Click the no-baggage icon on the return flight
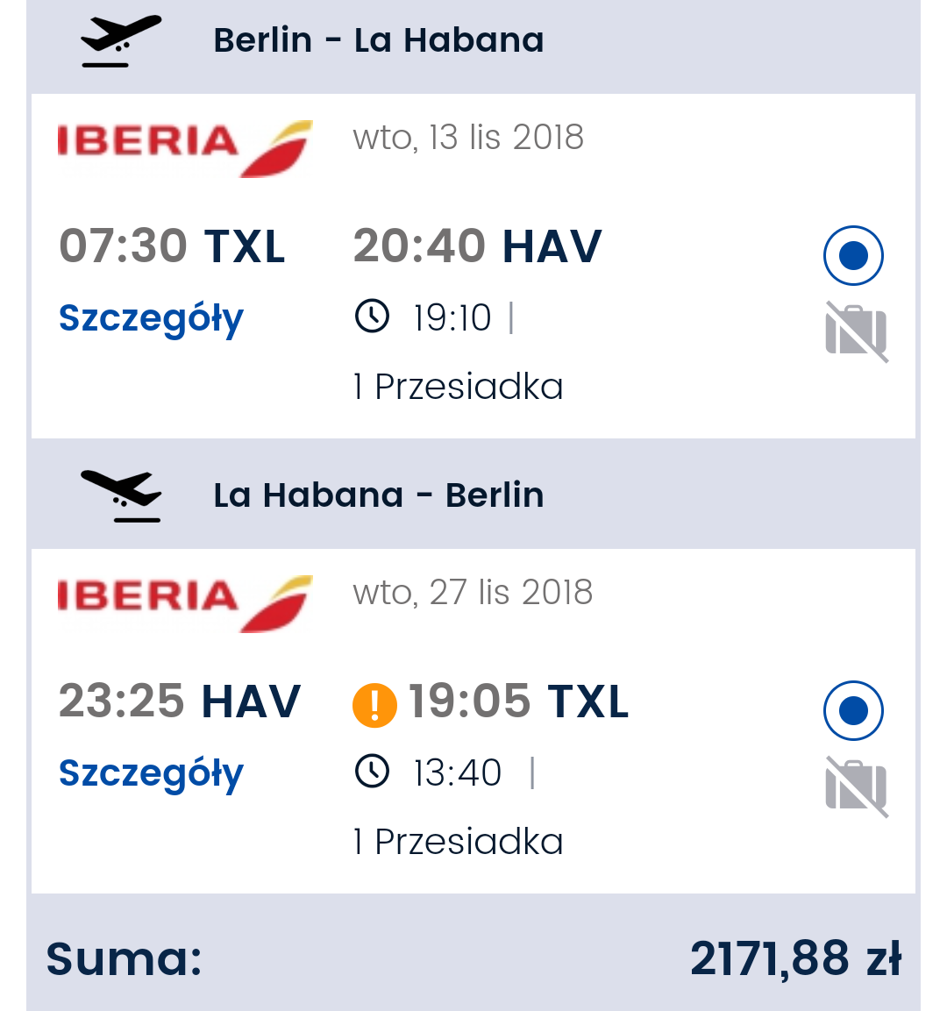947x1011 pixels. (857, 787)
